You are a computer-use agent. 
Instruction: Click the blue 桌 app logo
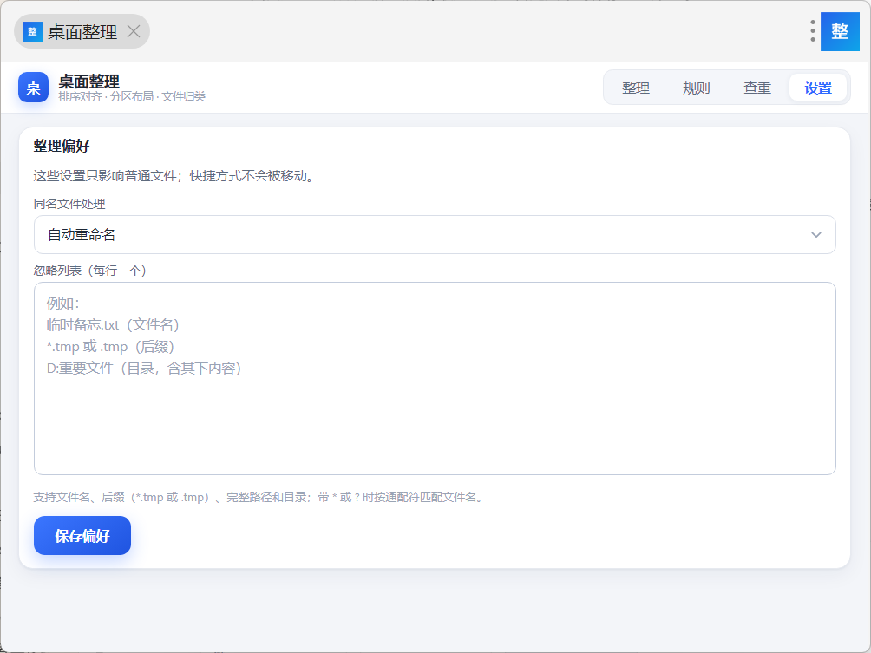[33, 88]
